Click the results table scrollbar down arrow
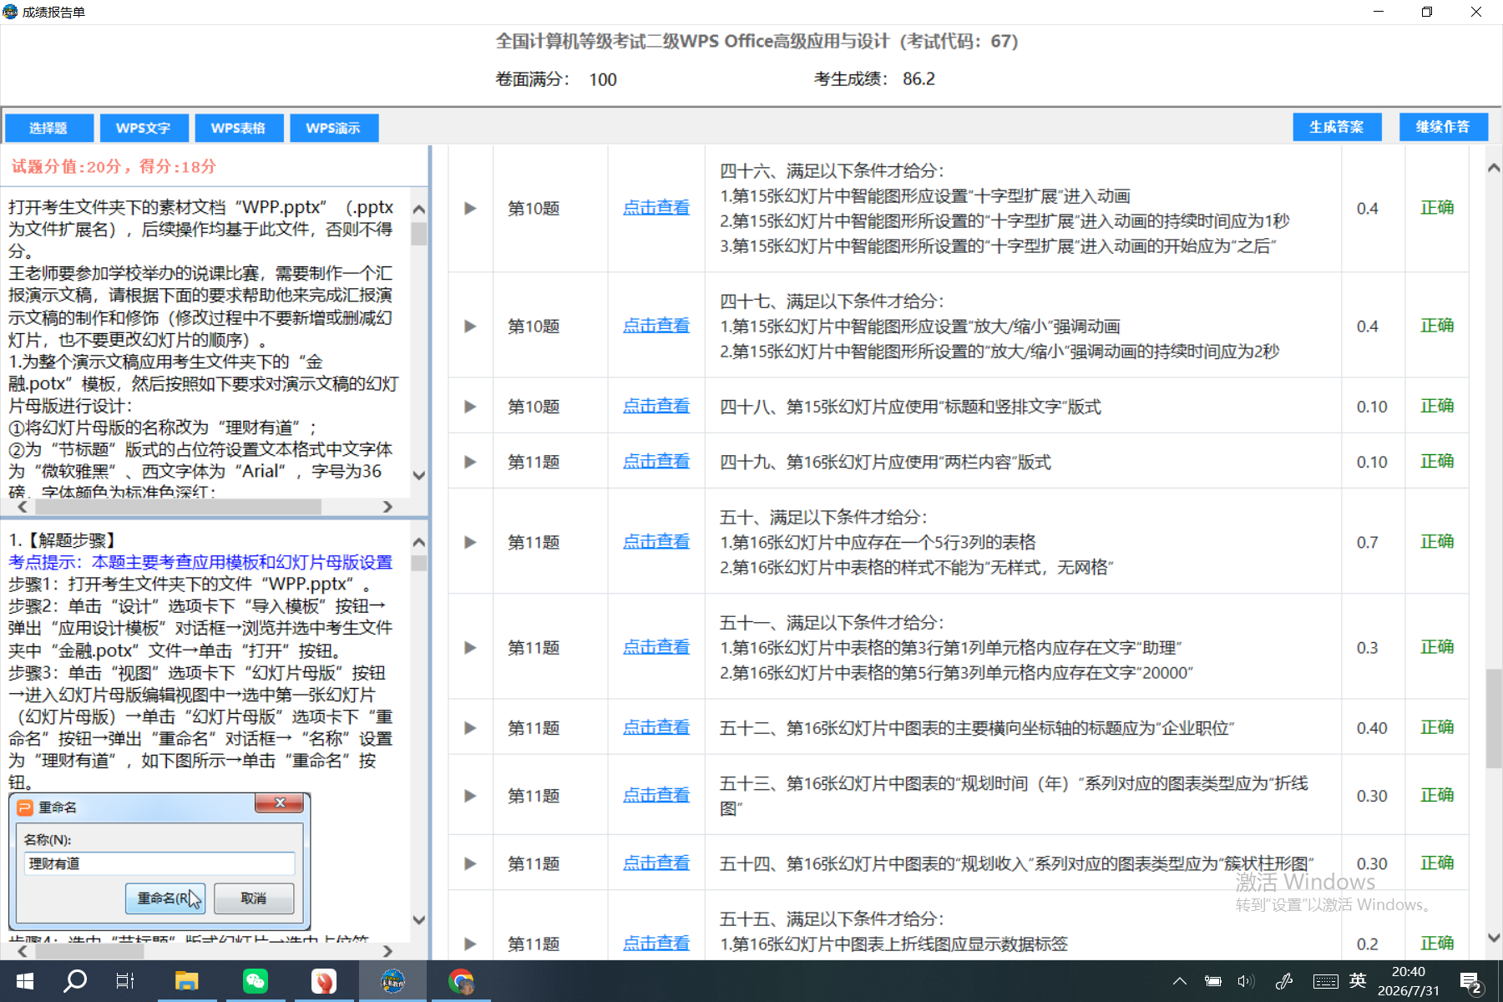 [x=1494, y=938]
